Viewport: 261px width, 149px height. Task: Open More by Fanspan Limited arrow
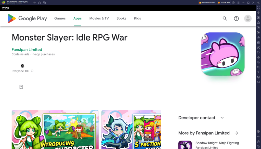point(236,133)
